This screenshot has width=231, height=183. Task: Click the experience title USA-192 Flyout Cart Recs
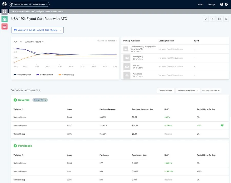(39, 19)
